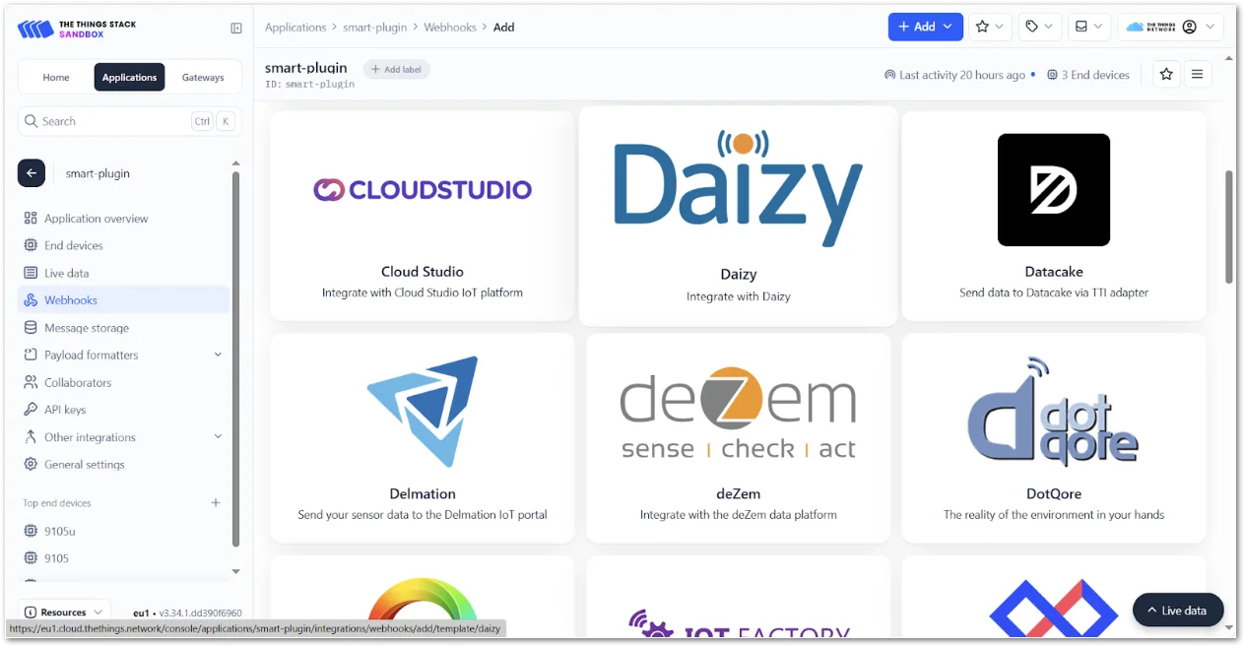1245x647 pixels.
Task: Collapse the sidebar with the panel icon
Action: point(236,29)
